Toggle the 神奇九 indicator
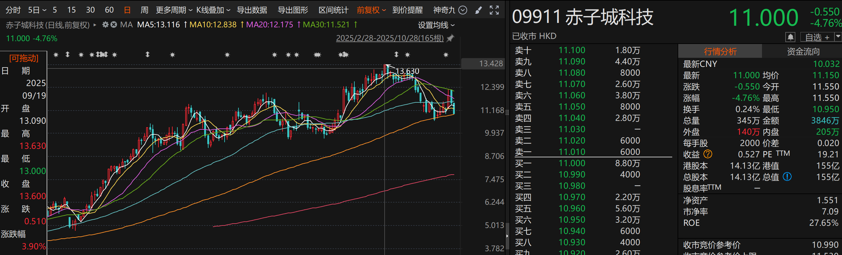 tap(444, 10)
